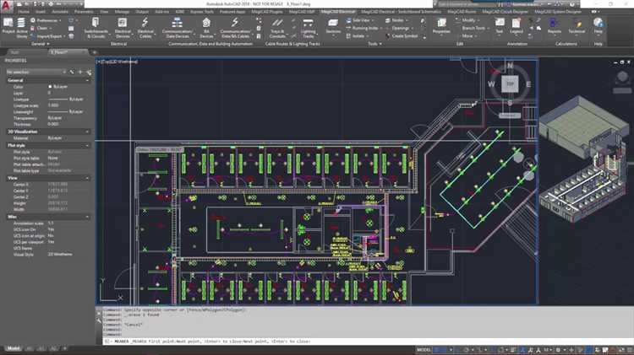Open the Annotate ribbon tab
The height and width of the screenshot is (355, 634).
pos(57,13)
